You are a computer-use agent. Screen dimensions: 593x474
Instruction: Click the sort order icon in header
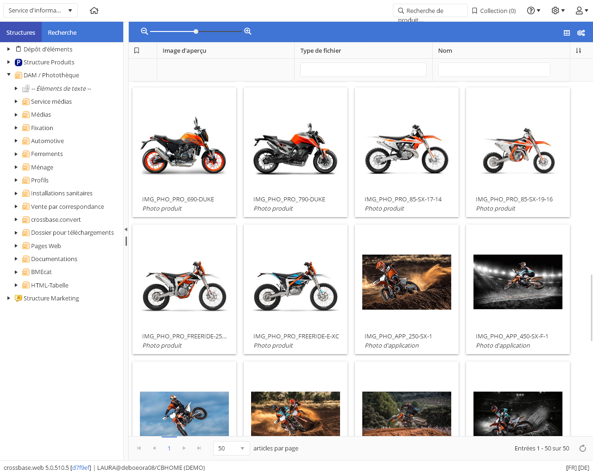point(579,50)
